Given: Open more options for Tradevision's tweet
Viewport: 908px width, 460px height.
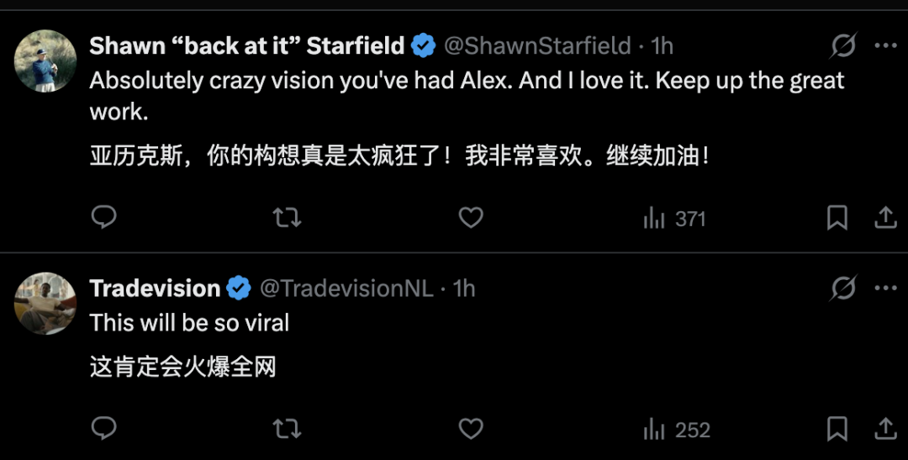Looking at the screenshot, I should tap(885, 288).
